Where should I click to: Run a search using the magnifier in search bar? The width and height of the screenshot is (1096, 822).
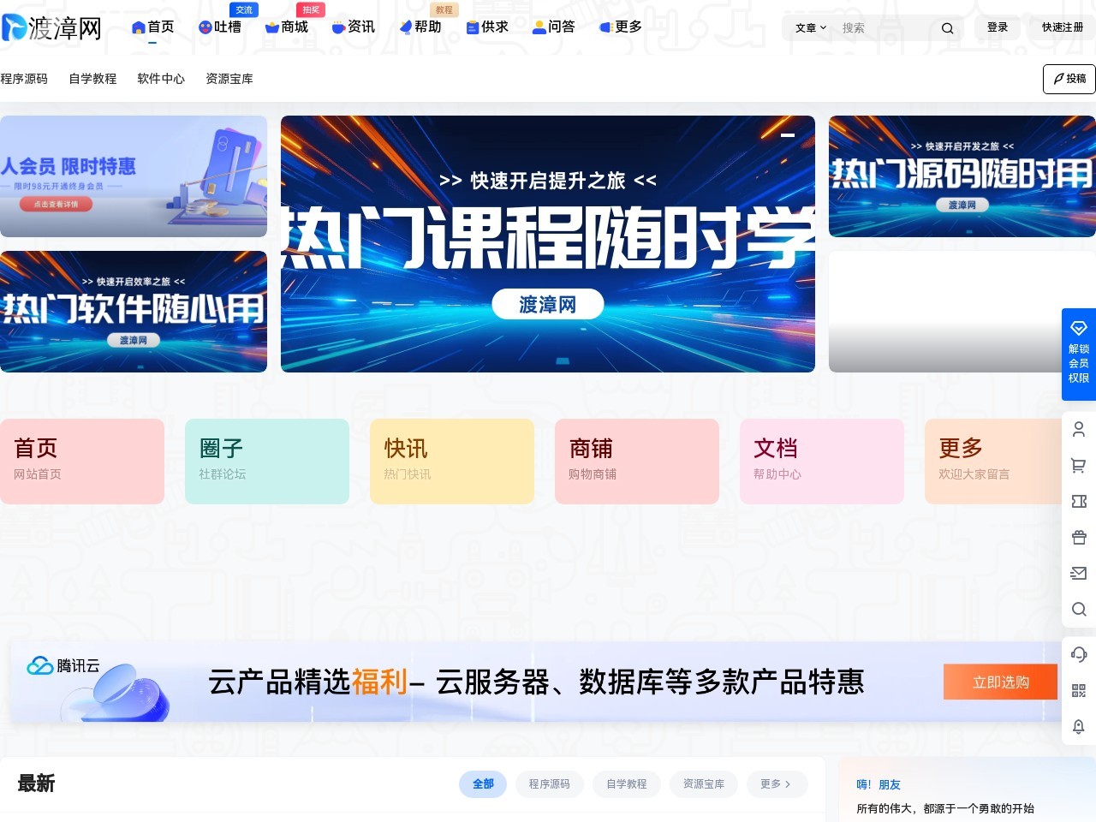click(x=947, y=27)
